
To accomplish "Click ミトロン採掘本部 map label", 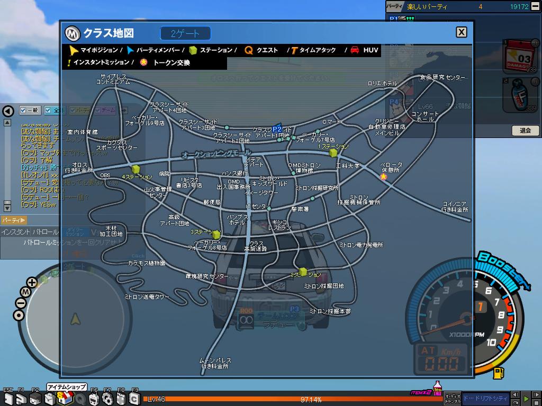I will pyautogui.click(x=330, y=311).
